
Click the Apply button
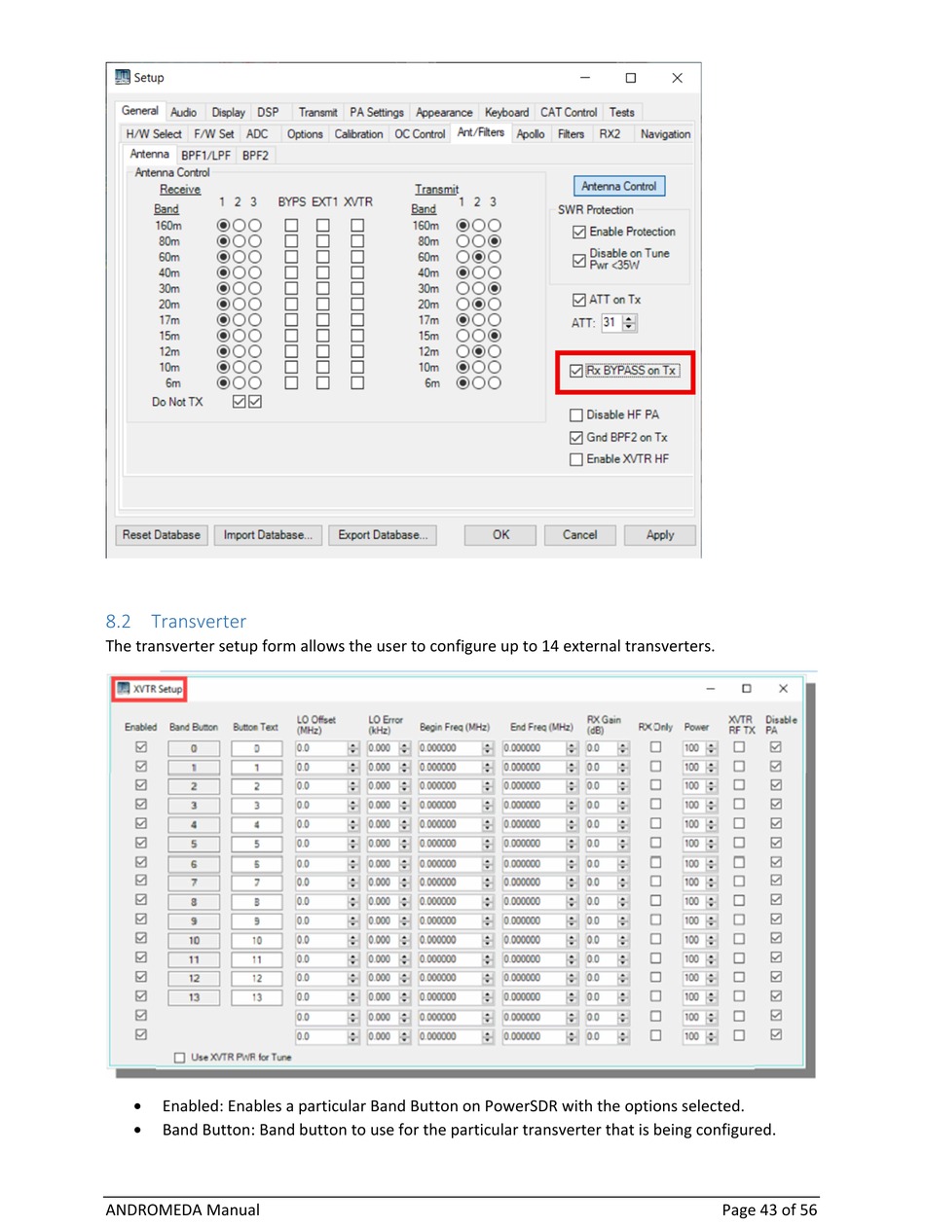click(x=660, y=535)
